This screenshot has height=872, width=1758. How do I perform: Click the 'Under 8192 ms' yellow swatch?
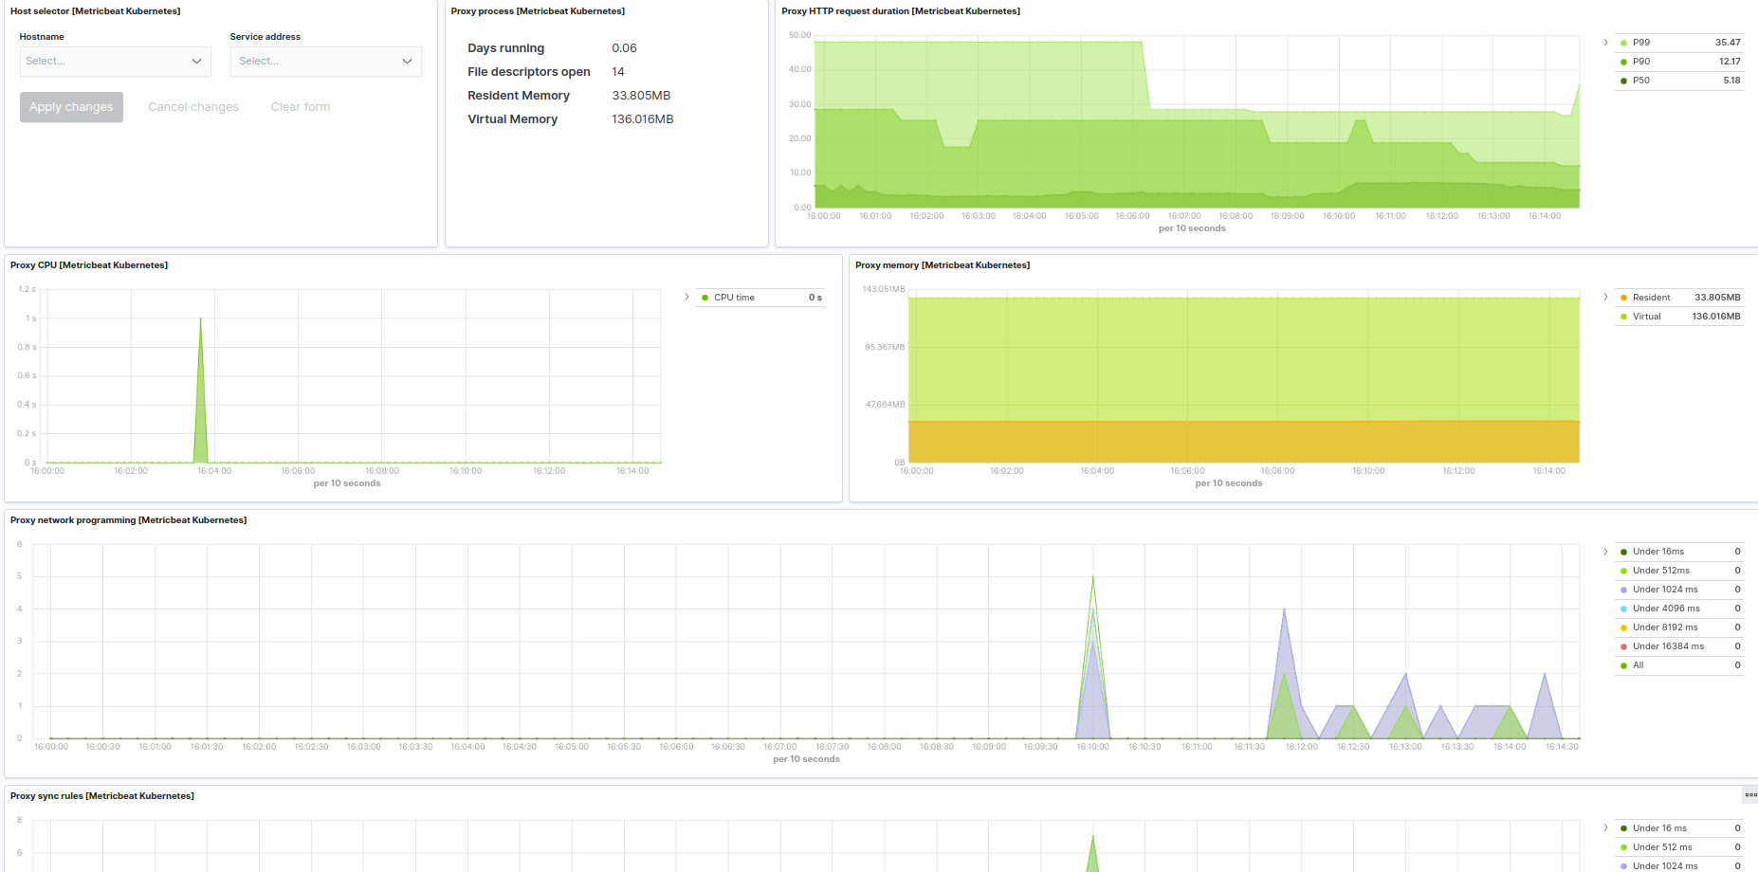click(x=1624, y=627)
